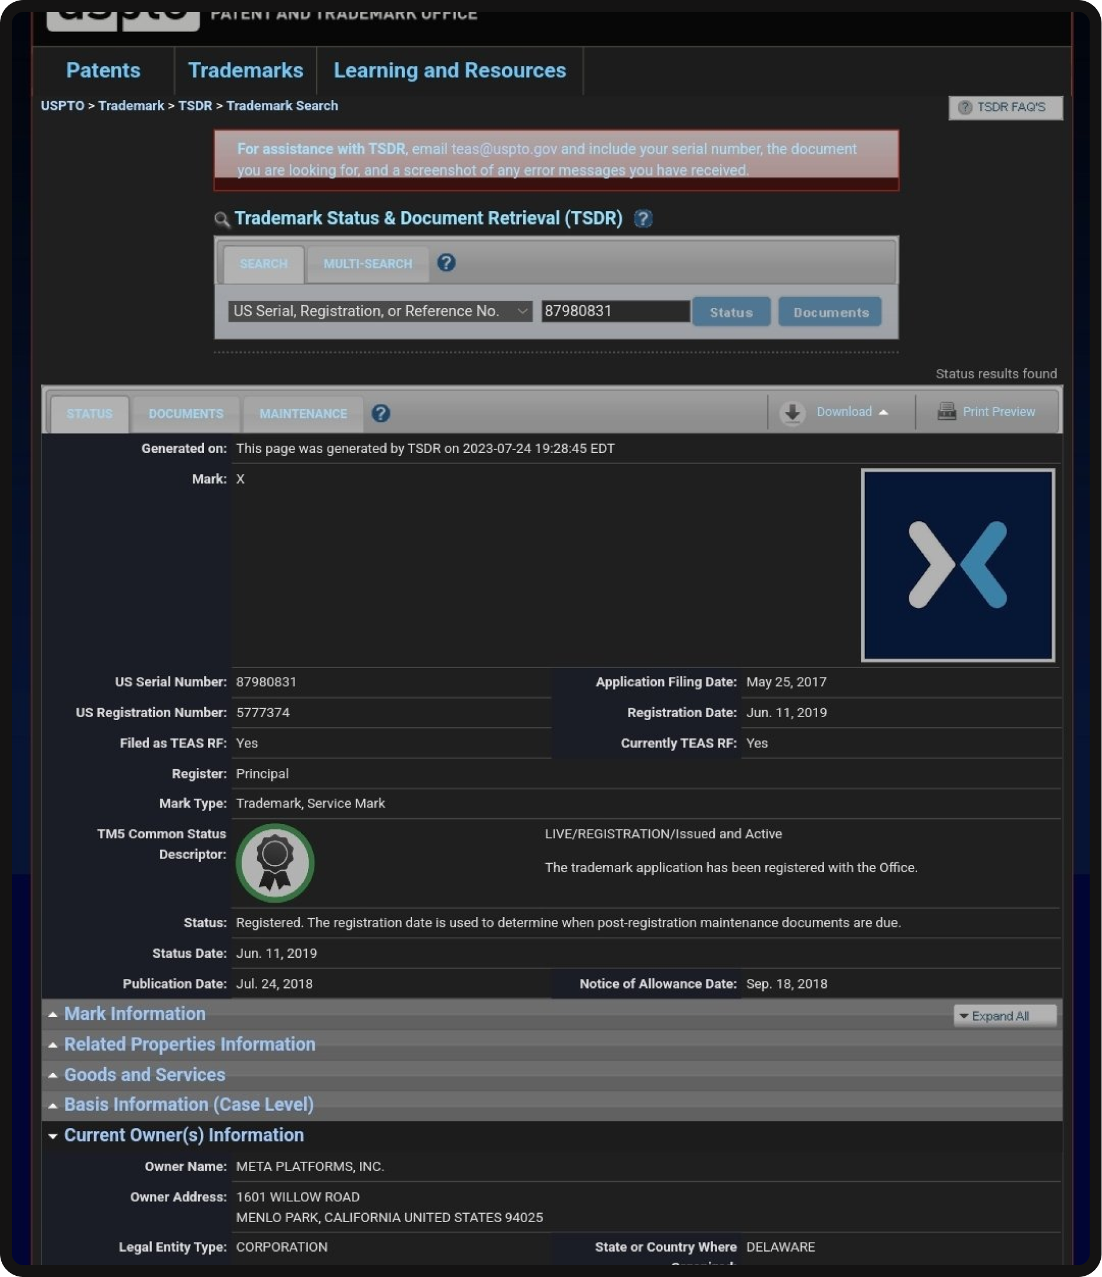
Task: Click filing date May 25, 2017
Action: [x=786, y=682]
